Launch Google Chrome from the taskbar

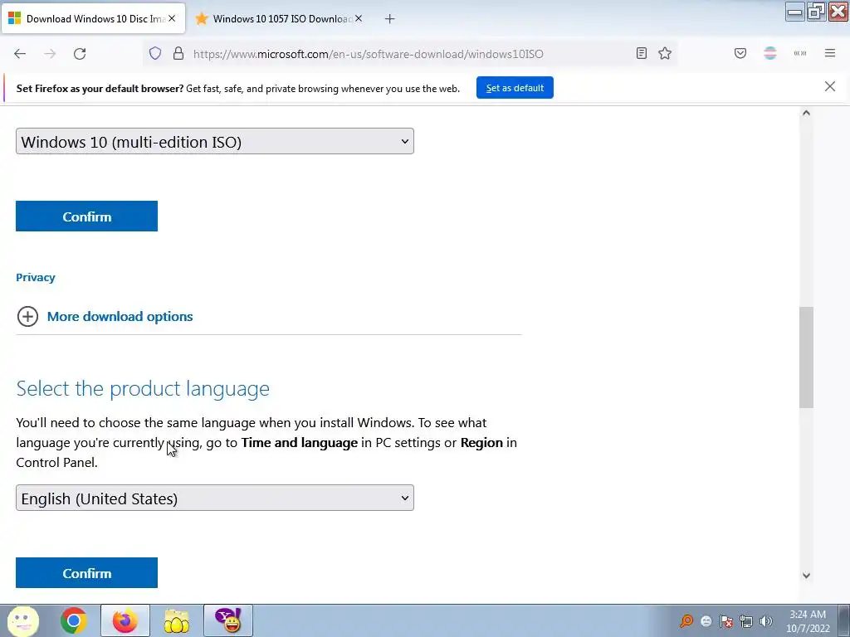[x=73, y=620]
